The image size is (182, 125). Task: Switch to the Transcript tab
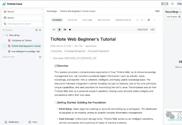click(72, 20)
